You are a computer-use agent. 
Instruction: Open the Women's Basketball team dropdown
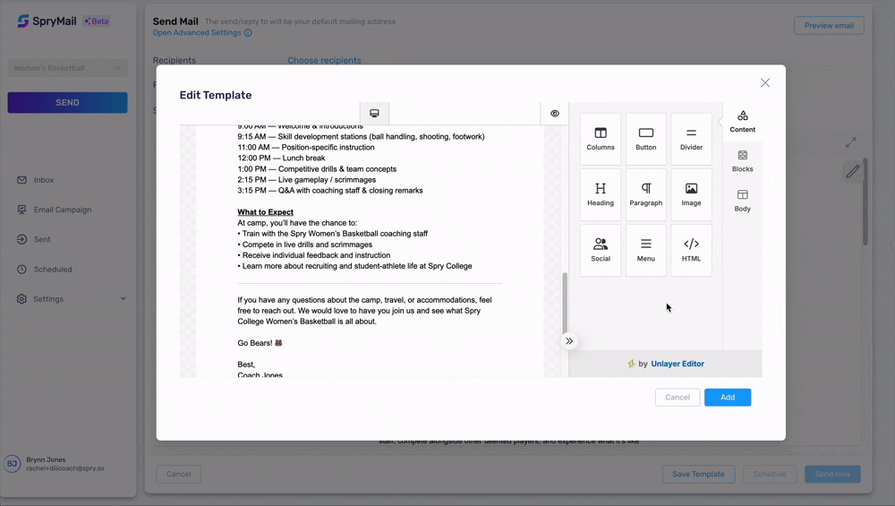pyautogui.click(x=67, y=68)
